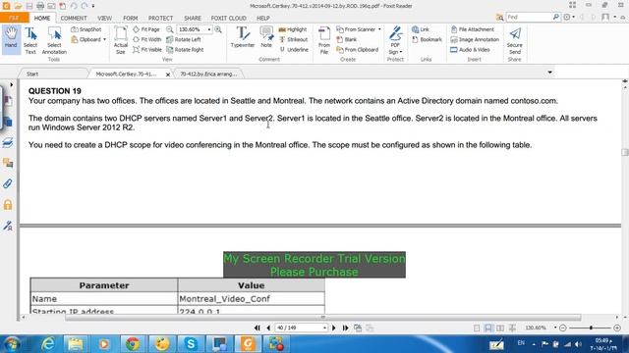
Task: Open Google Chrome from taskbar
Action: [x=133, y=344]
